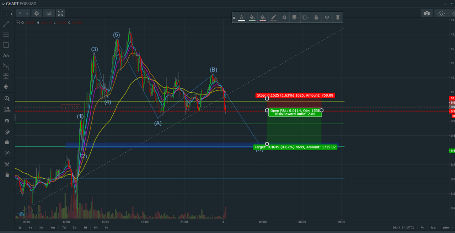Click the zoom in magnifier tool

tap(6, 99)
